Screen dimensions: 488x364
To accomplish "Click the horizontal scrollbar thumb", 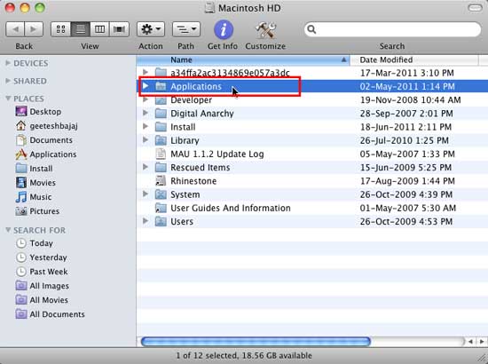I will [256, 341].
